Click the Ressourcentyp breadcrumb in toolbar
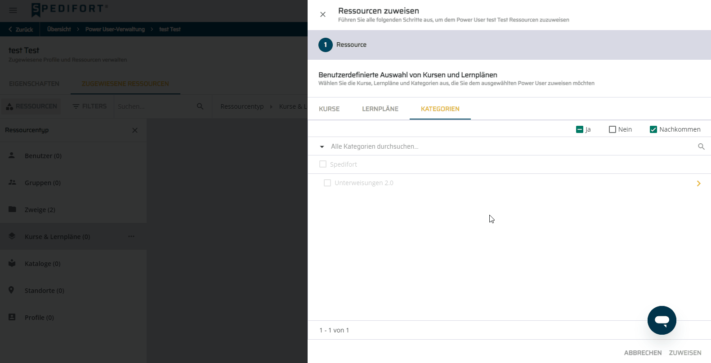This screenshot has height=363, width=711. tap(242, 106)
